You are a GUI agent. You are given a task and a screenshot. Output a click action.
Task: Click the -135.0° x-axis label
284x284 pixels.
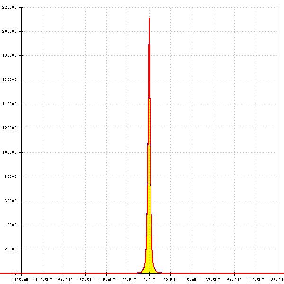[x=21, y=280]
